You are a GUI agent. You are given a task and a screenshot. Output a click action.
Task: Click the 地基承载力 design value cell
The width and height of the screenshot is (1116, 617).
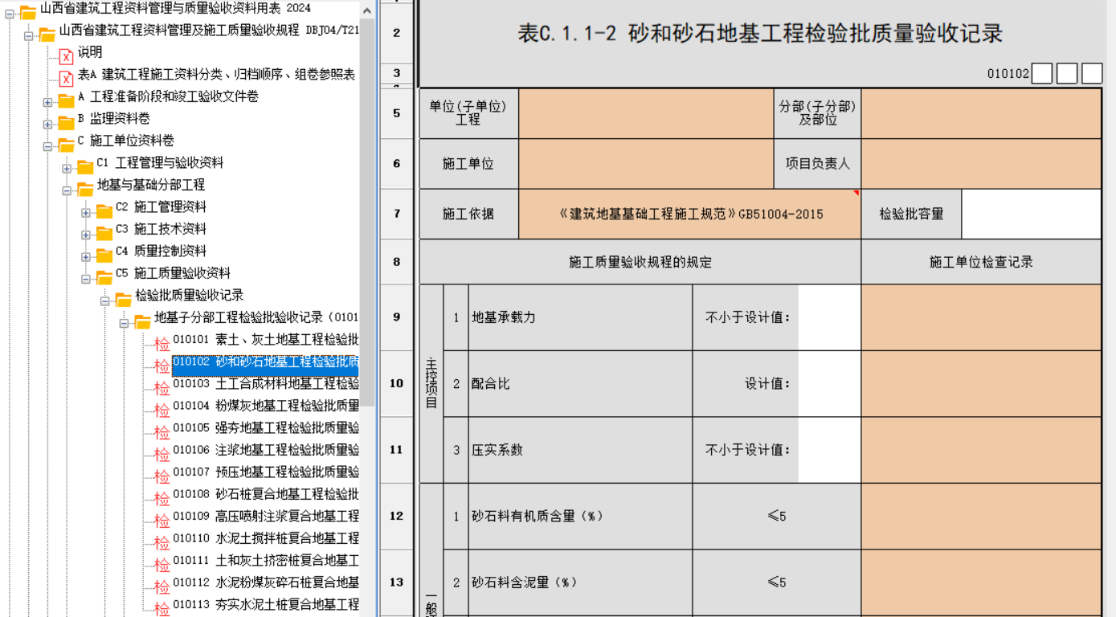(x=829, y=317)
